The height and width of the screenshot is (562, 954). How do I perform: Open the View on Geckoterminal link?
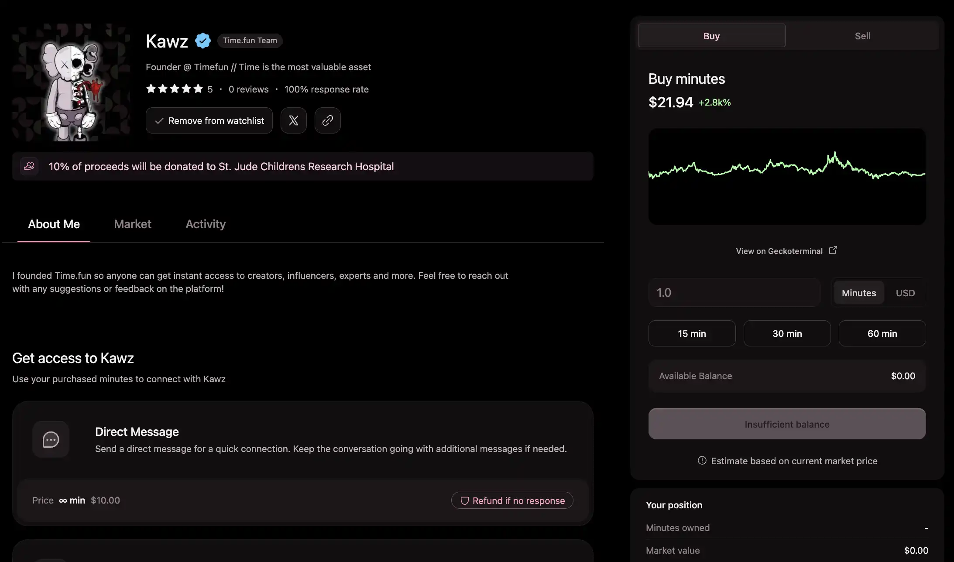779,251
